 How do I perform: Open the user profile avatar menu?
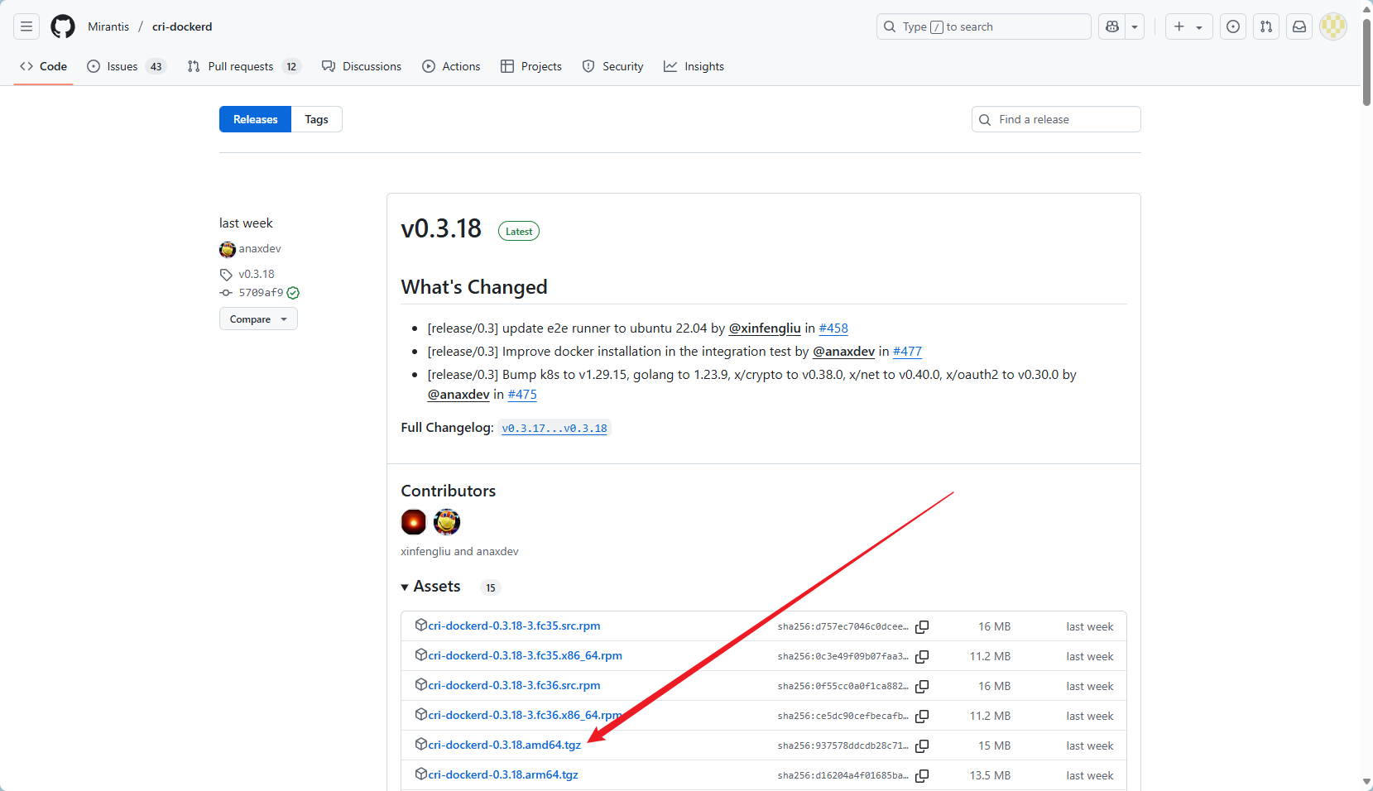tap(1333, 26)
